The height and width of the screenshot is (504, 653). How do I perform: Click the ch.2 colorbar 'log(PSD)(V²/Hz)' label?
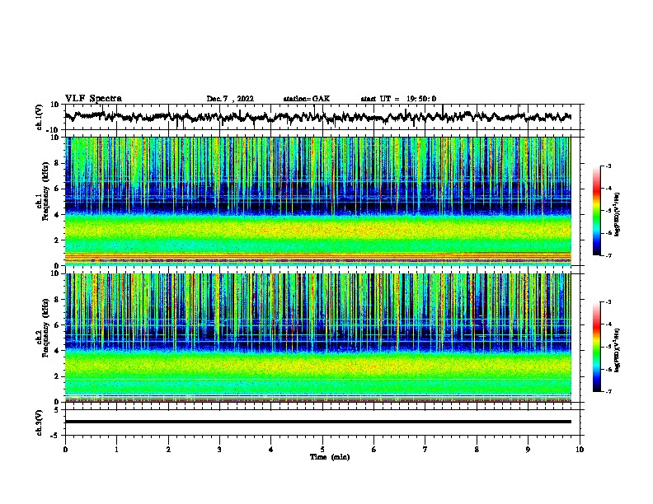617,350
